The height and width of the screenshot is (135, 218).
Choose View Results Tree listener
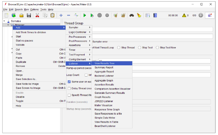(112, 63)
